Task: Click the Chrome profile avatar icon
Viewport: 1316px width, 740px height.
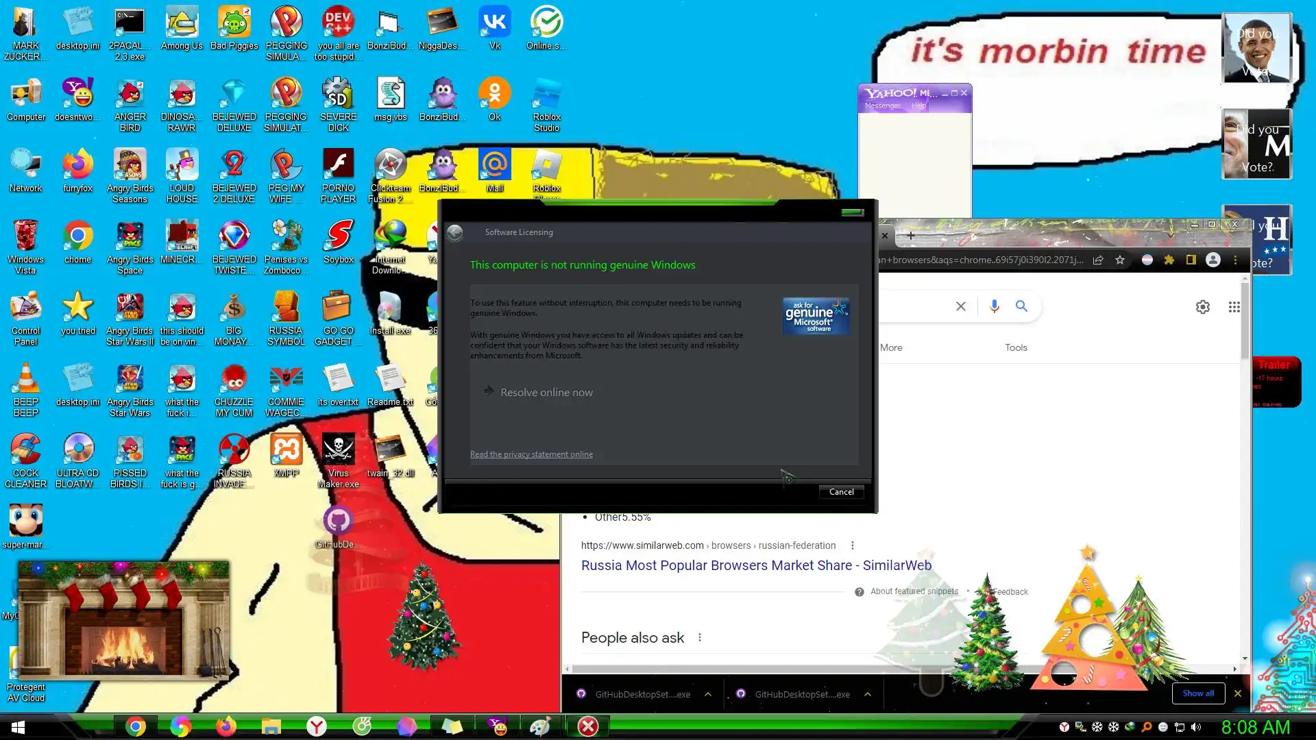Action: click(x=1213, y=260)
